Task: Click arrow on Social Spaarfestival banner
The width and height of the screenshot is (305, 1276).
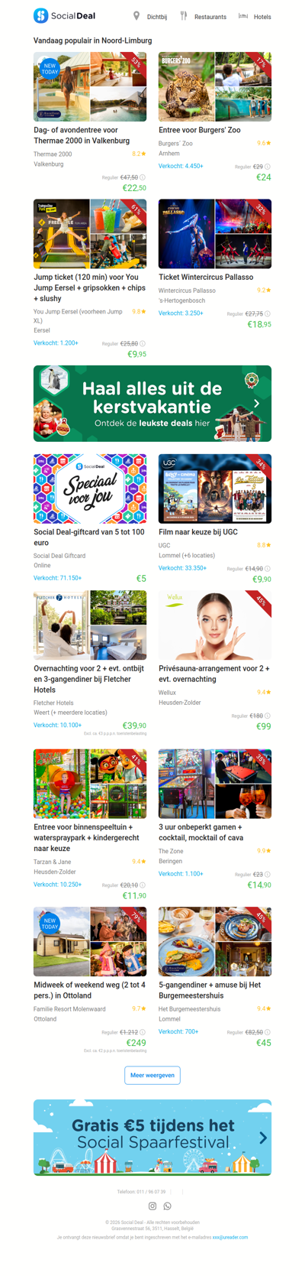Action: coord(263,1138)
